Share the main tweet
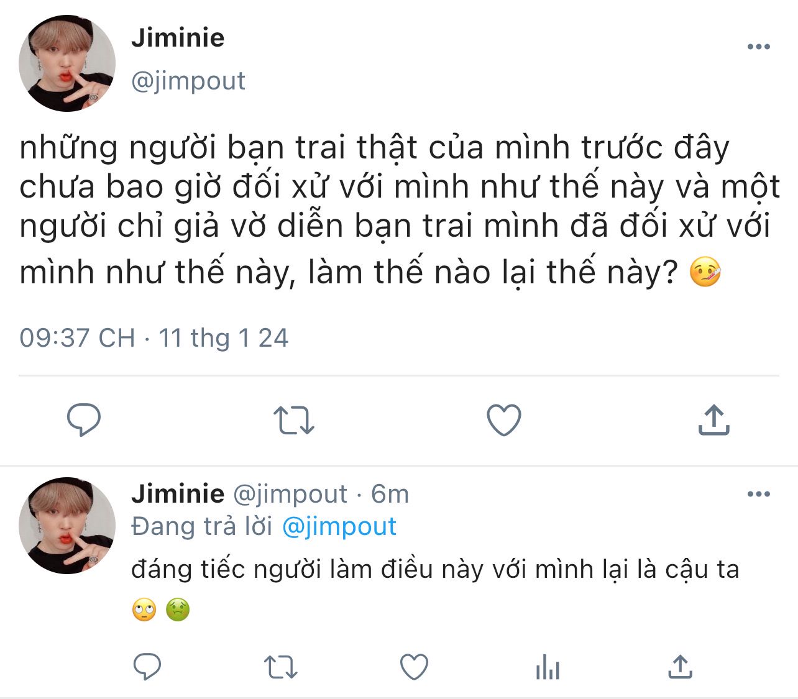The width and height of the screenshot is (798, 699). (x=713, y=420)
